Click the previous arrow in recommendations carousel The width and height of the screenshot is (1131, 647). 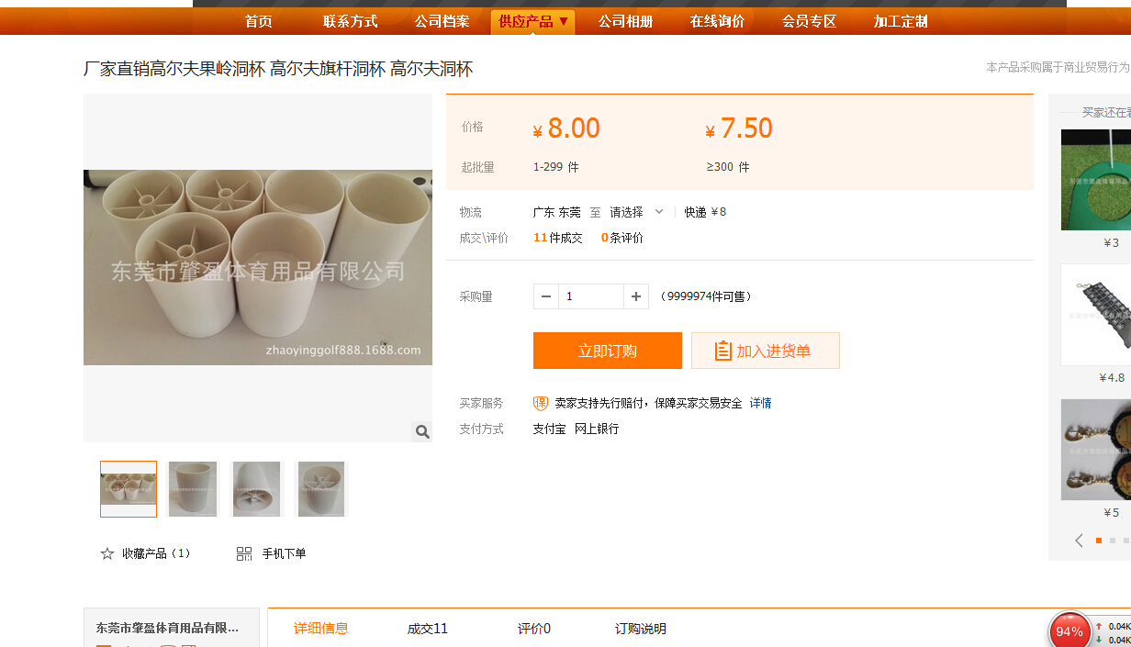tap(1080, 541)
